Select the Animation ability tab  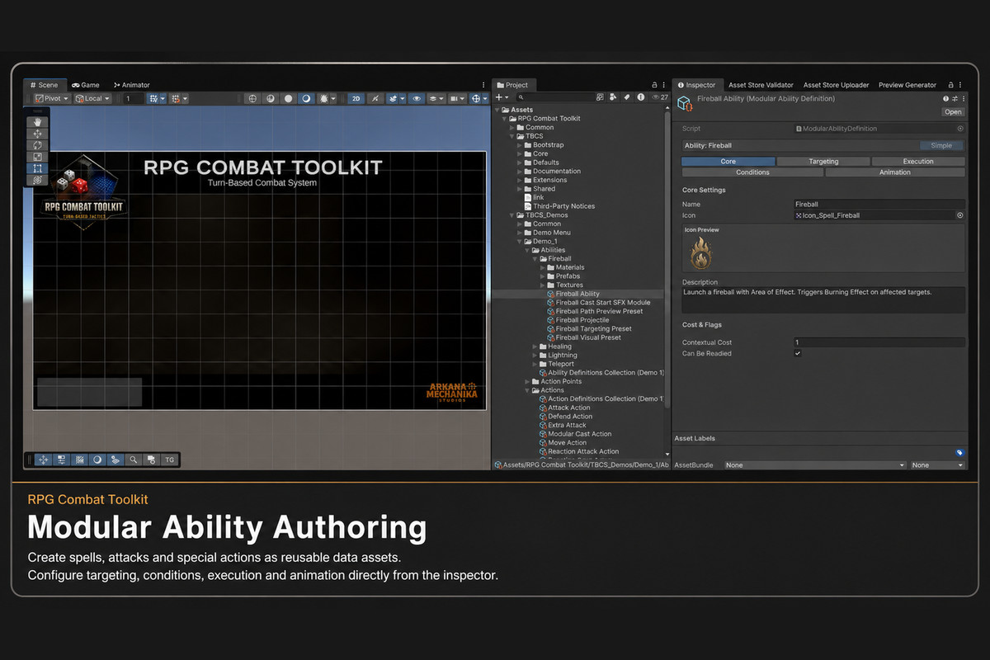(x=895, y=172)
